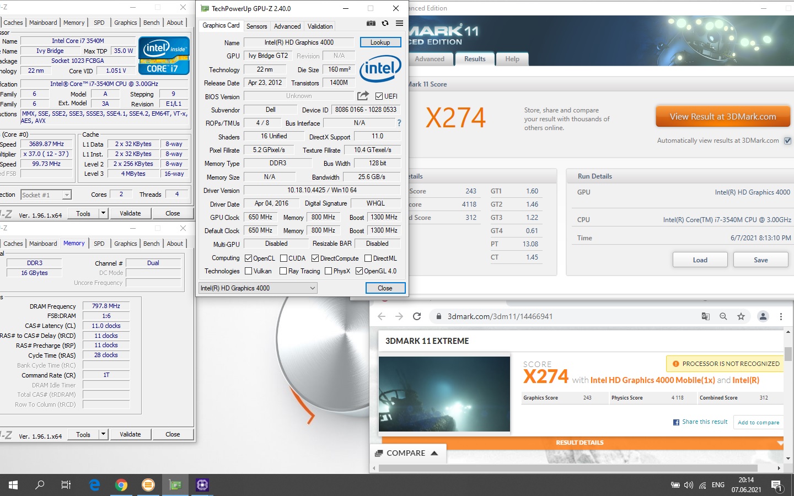
Task: Toggle the OpenCL checkbox
Action: point(248,258)
